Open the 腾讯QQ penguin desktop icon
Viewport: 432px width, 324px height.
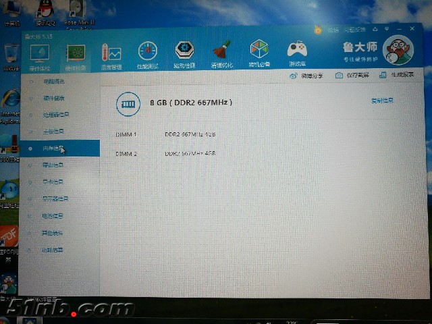[45, 13]
